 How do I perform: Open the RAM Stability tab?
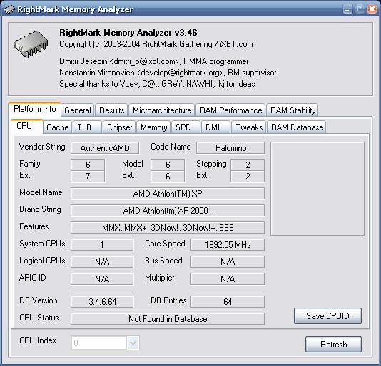point(293,110)
